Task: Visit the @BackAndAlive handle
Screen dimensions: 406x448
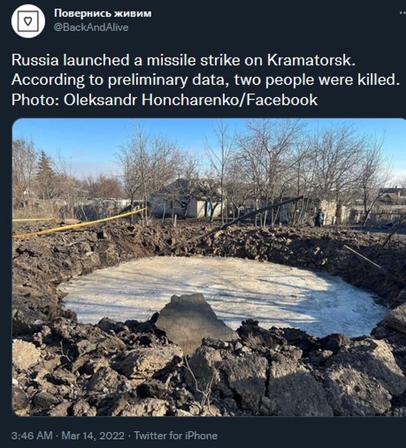Action: coord(91,27)
